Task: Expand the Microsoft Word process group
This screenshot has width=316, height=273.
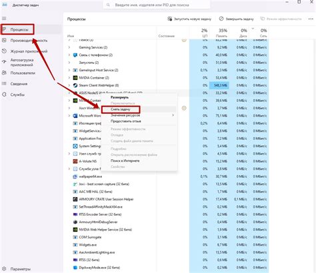Action: click(69, 116)
